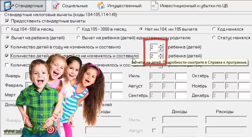
Task: Click the right Доходы column header
Action: point(179,111)
